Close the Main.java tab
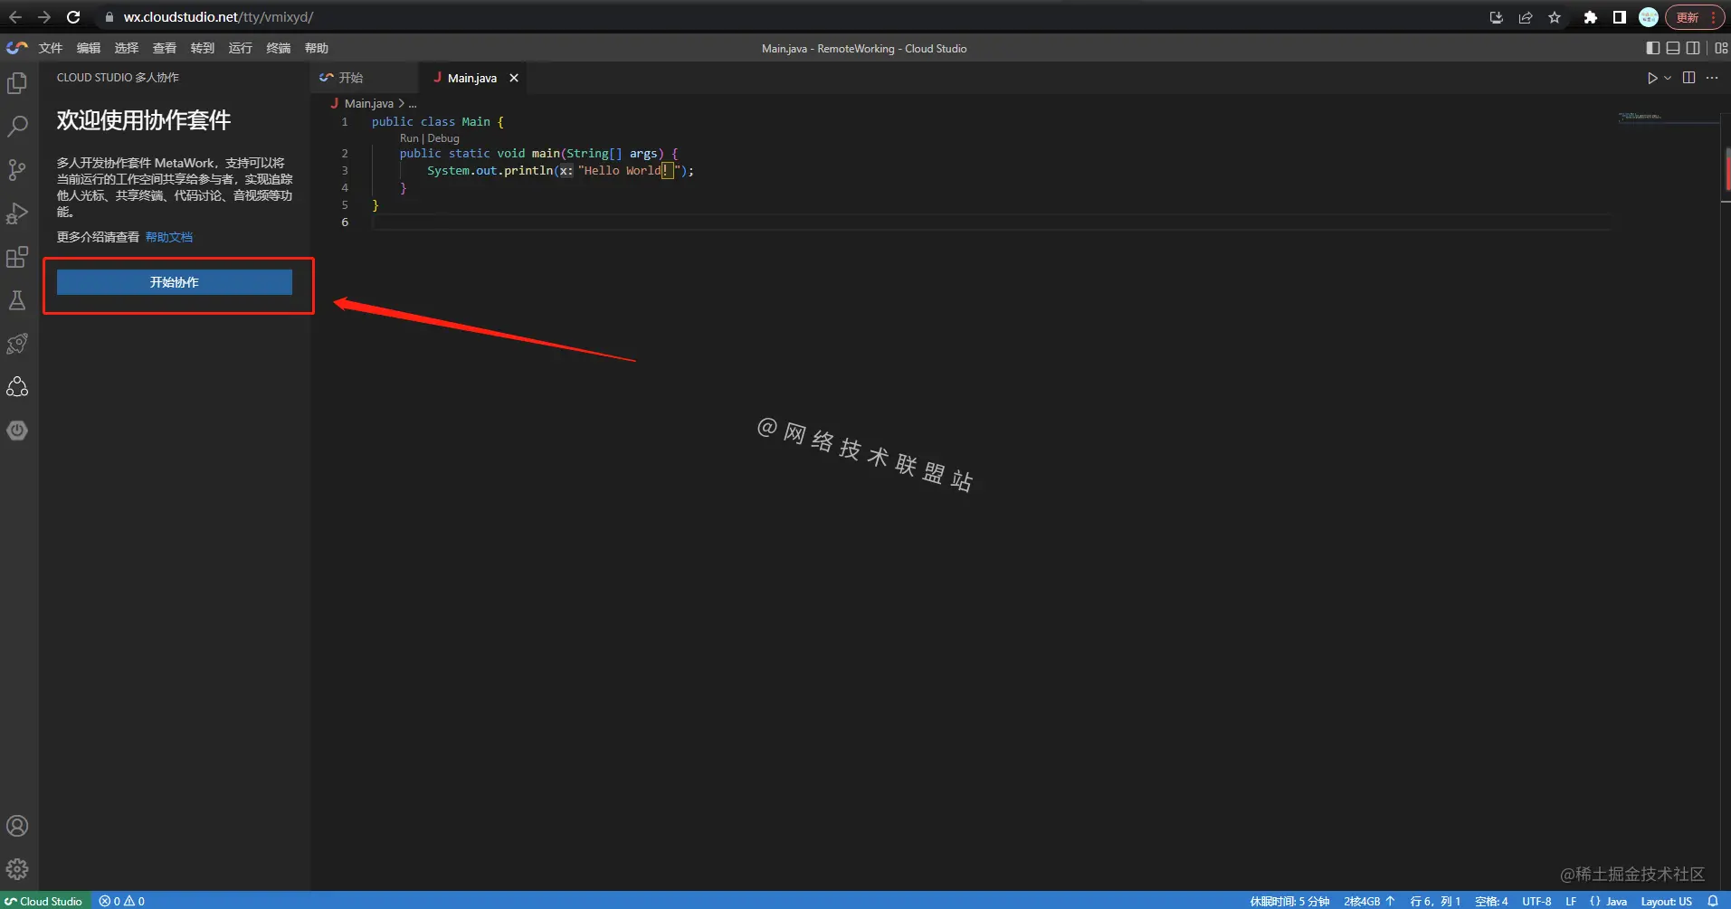Viewport: 1731px width, 909px height. (x=514, y=78)
